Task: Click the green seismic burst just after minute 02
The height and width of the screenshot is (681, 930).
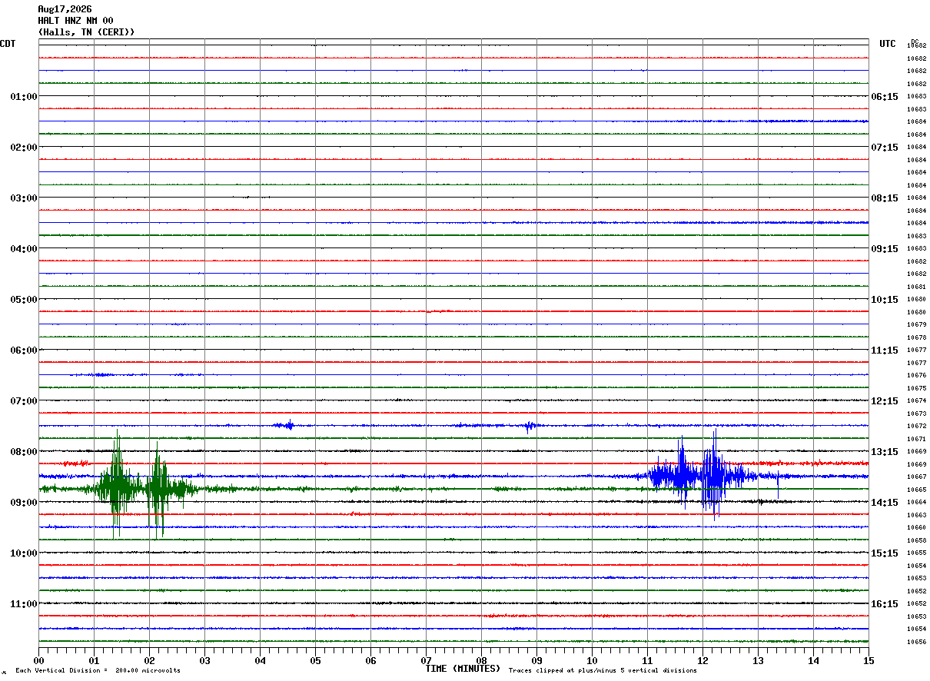Action: tap(159, 488)
